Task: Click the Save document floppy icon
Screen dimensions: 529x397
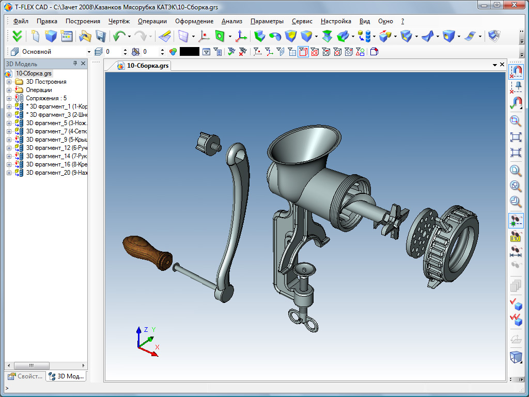Action: [101, 36]
